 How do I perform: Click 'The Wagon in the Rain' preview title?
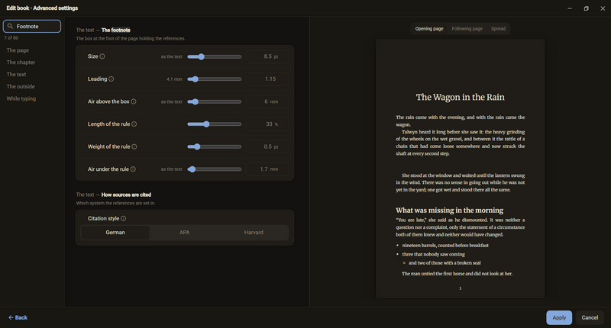coord(461,97)
